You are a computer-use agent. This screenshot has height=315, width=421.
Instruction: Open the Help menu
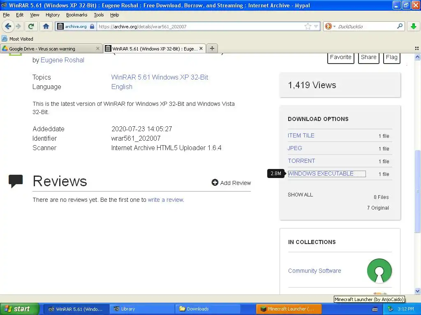point(115,15)
